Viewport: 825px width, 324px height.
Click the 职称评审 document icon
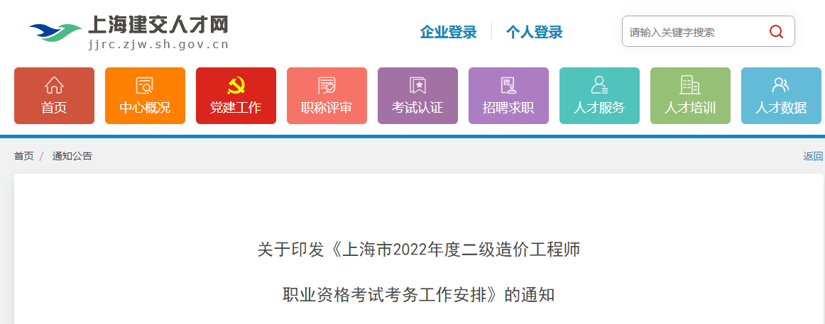327,86
